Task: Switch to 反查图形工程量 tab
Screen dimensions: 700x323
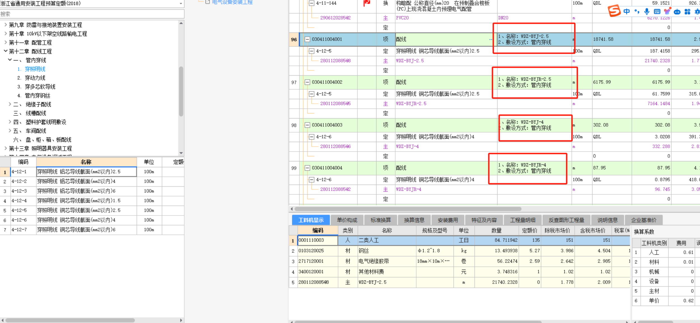Action: click(566, 220)
